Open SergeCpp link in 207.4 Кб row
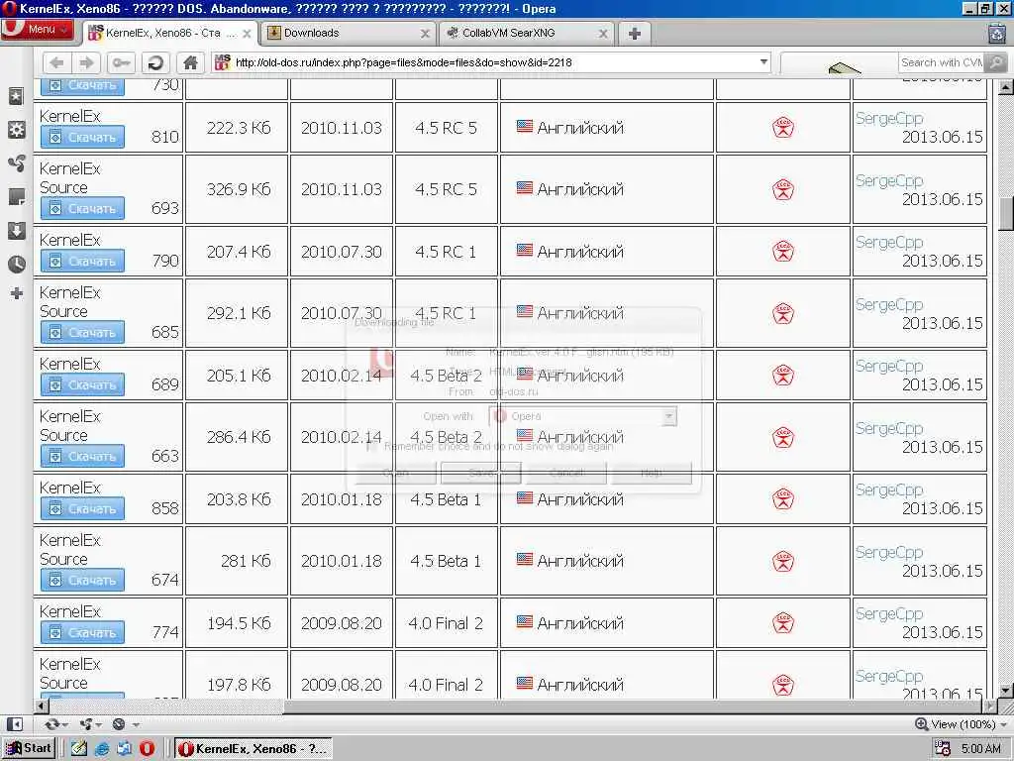1014x761 pixels. 889,242
